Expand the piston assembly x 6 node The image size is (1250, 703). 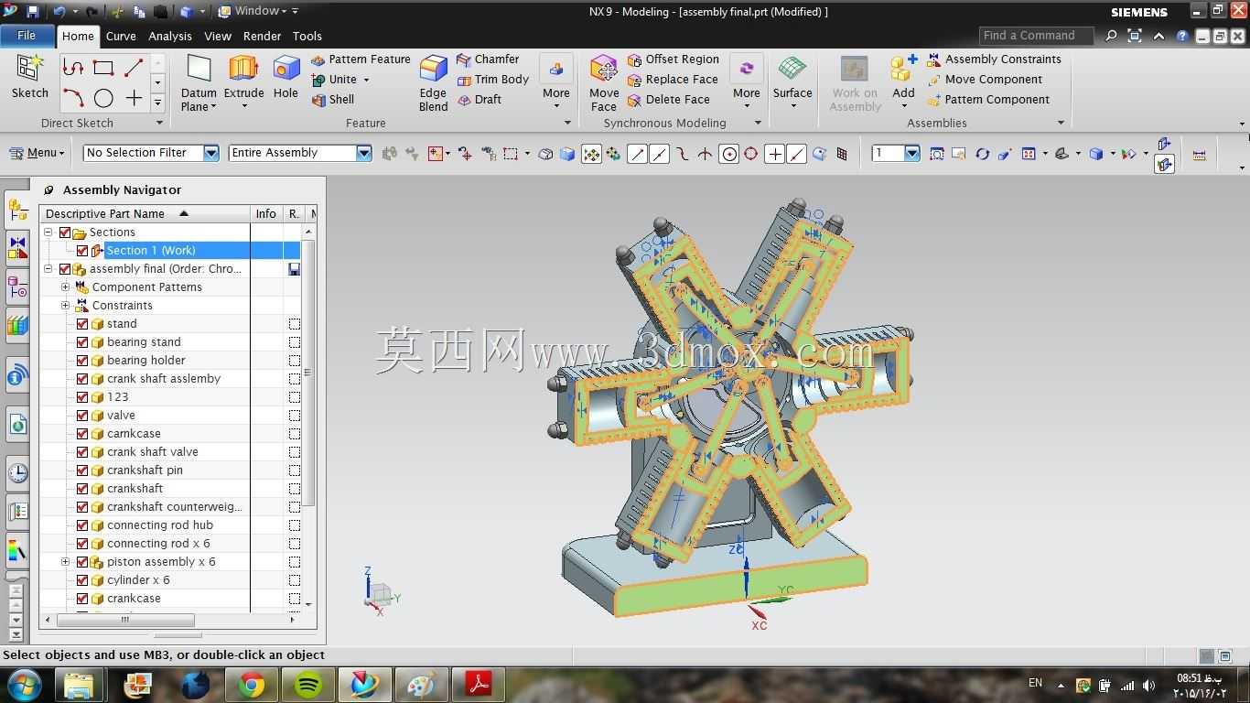(x=65, y=562)
